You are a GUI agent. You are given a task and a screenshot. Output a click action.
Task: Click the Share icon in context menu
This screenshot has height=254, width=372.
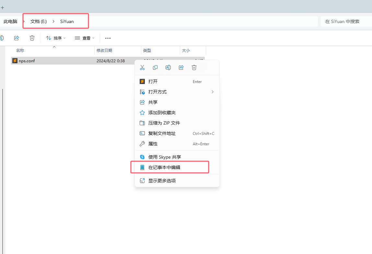pos(181,67)
